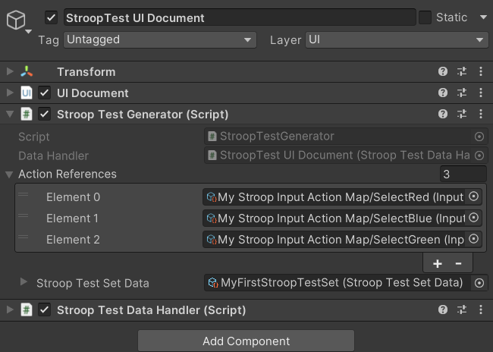This screenshot has width=493, height=352.
Task: Click the Transform component title
Action: (86, 72)
